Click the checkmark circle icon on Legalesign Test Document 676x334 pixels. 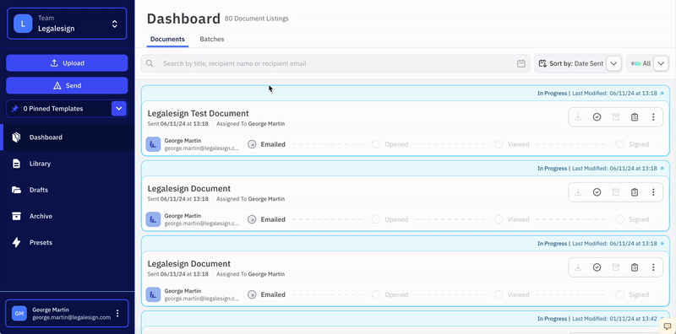tap(597, 117)
